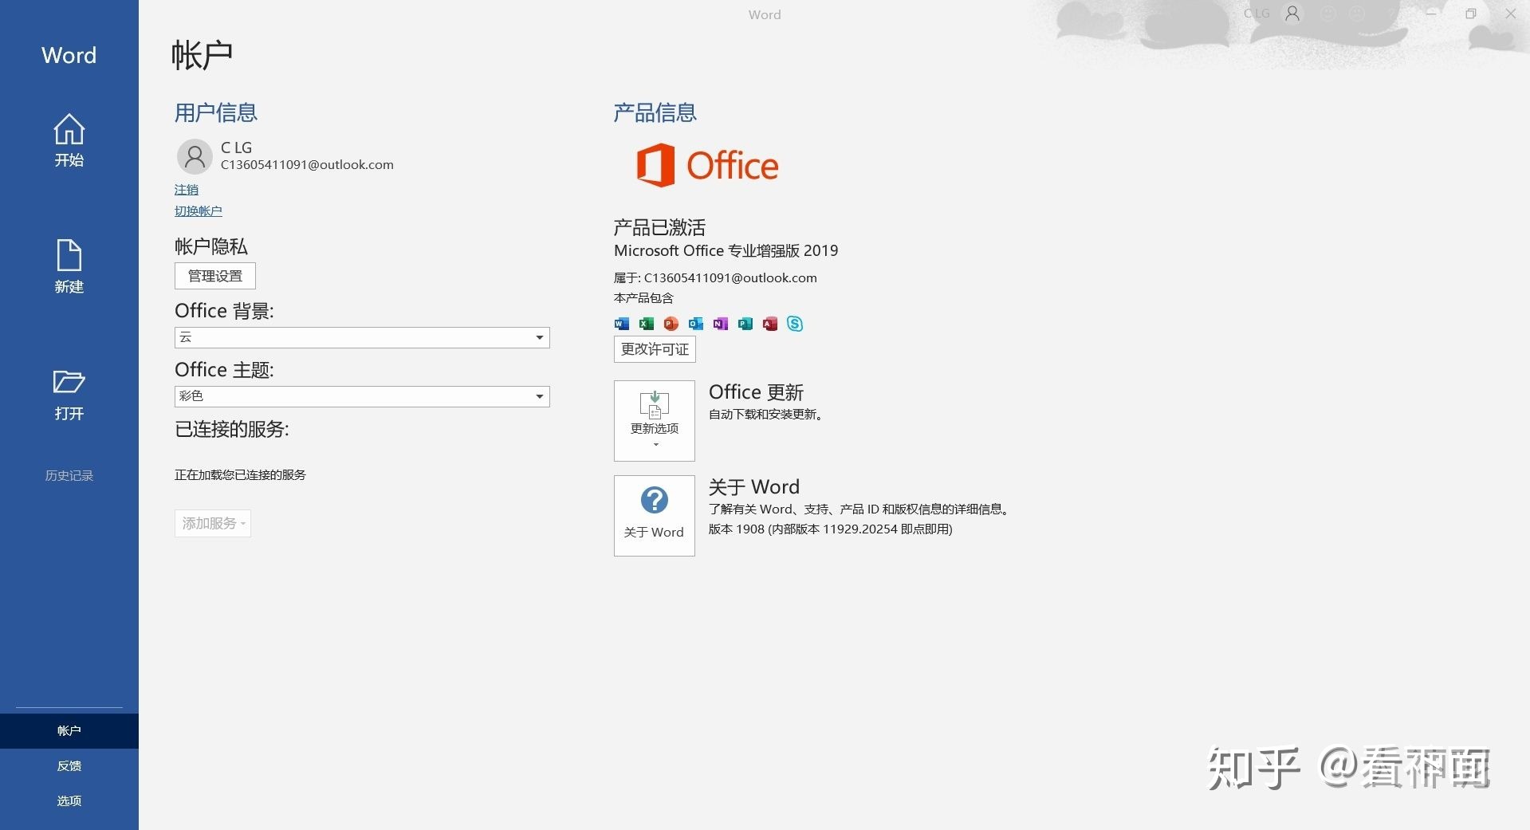
Task: Open 选项 in the sidebar
Action: 69,800
